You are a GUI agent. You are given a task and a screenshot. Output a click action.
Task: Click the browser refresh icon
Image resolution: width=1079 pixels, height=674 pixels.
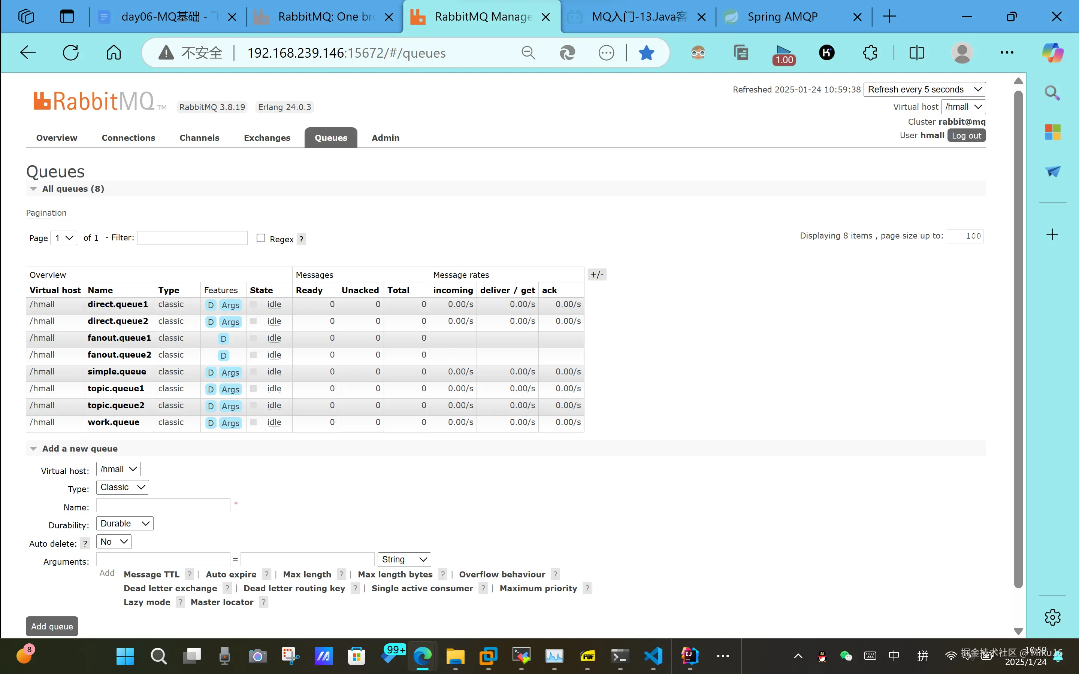[x=70, y=52]
